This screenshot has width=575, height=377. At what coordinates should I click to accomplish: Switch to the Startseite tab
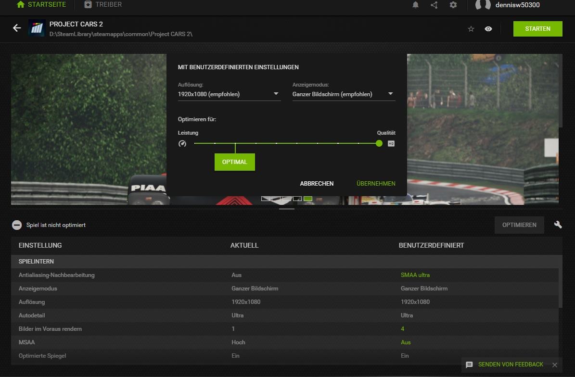point(41,5)
